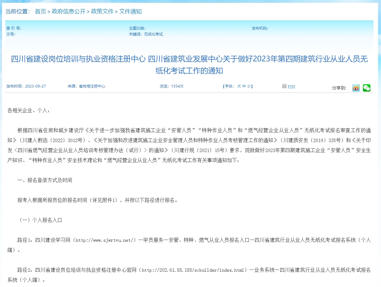Image resolution: width=381 pixels, height=287 pixels.
Task: Open the 首页 breadcrumb link
Action: (x=40, y=12)
